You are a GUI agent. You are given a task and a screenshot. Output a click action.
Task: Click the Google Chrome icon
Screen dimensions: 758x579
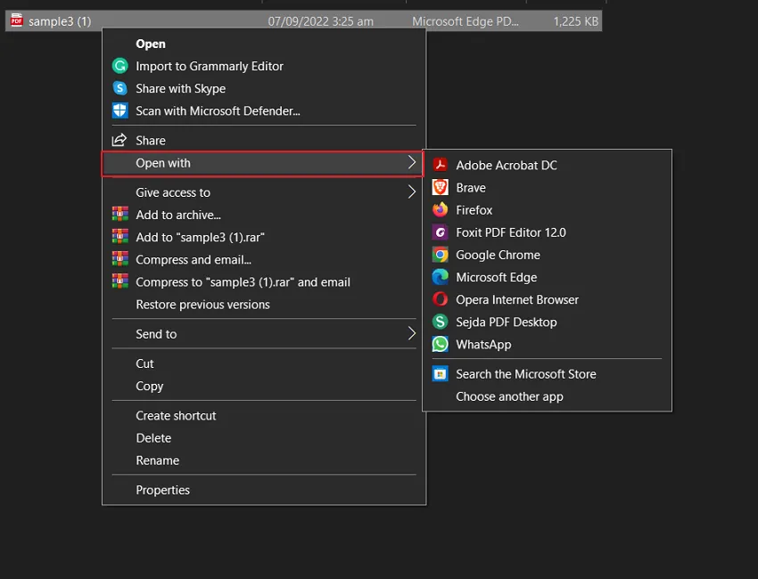coord(440,255)
